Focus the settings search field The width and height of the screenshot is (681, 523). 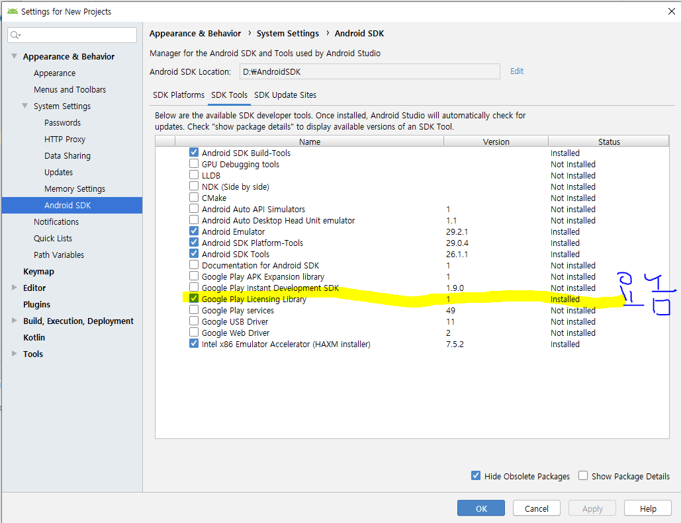click(x=72, y=35)
